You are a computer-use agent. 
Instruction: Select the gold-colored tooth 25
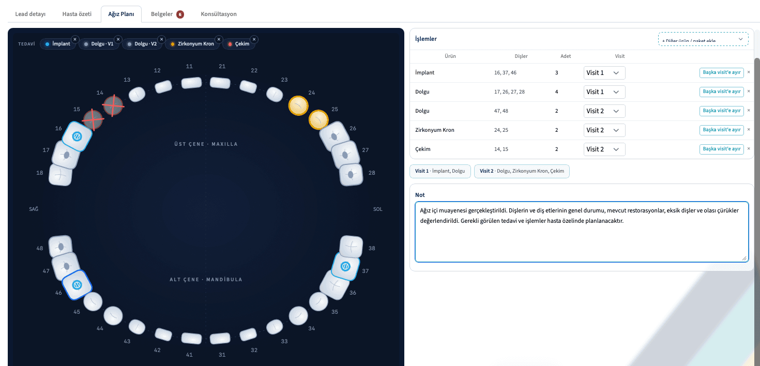(x=318, y=119)
